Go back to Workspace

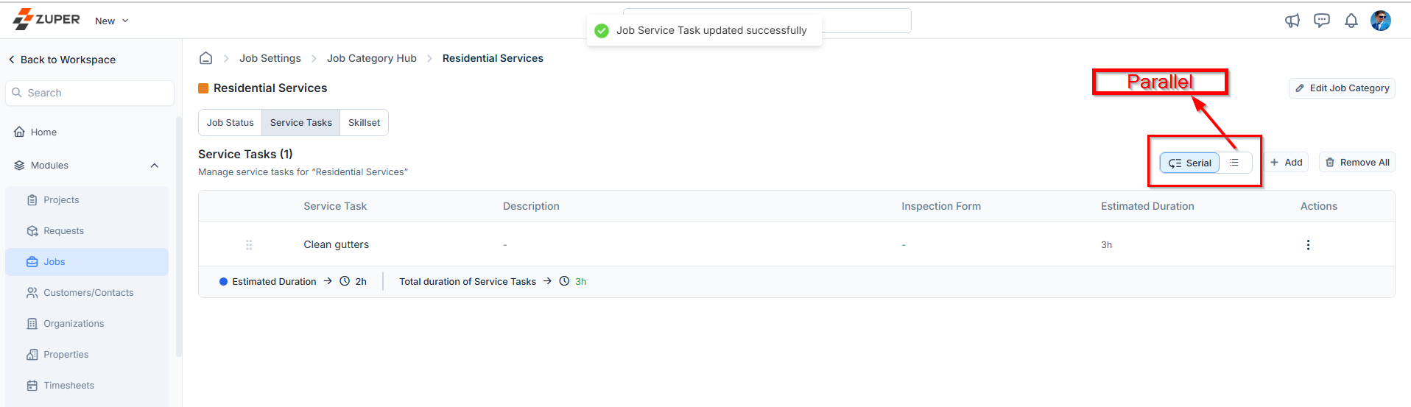pyautogui.click(x=62, y=60)
